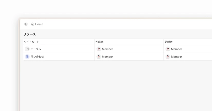Select updater Member text in 問い合わせ row

(x=177, y=57)
